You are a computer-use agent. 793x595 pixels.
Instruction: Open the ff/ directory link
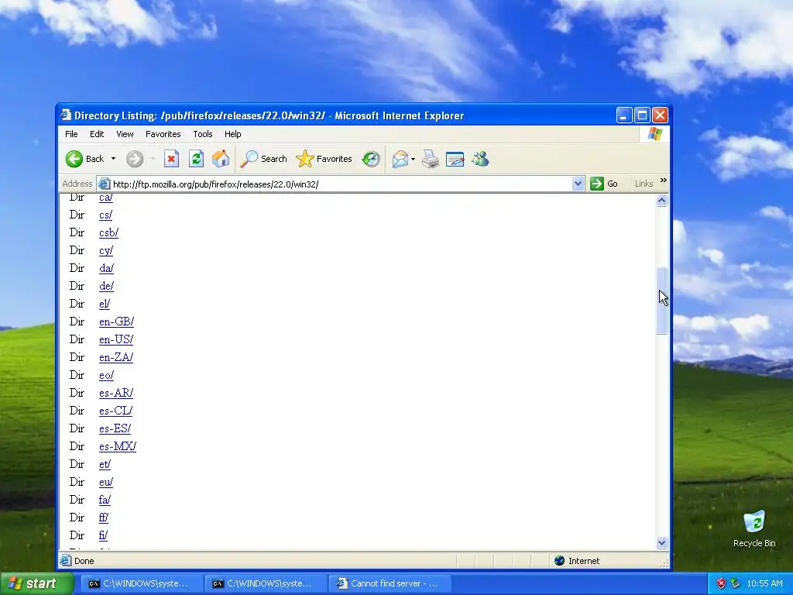tap(104, 518)
